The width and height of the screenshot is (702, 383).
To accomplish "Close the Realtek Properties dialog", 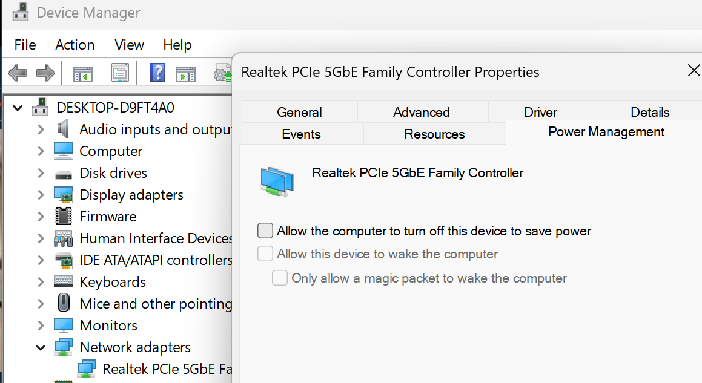I will 694,71.
